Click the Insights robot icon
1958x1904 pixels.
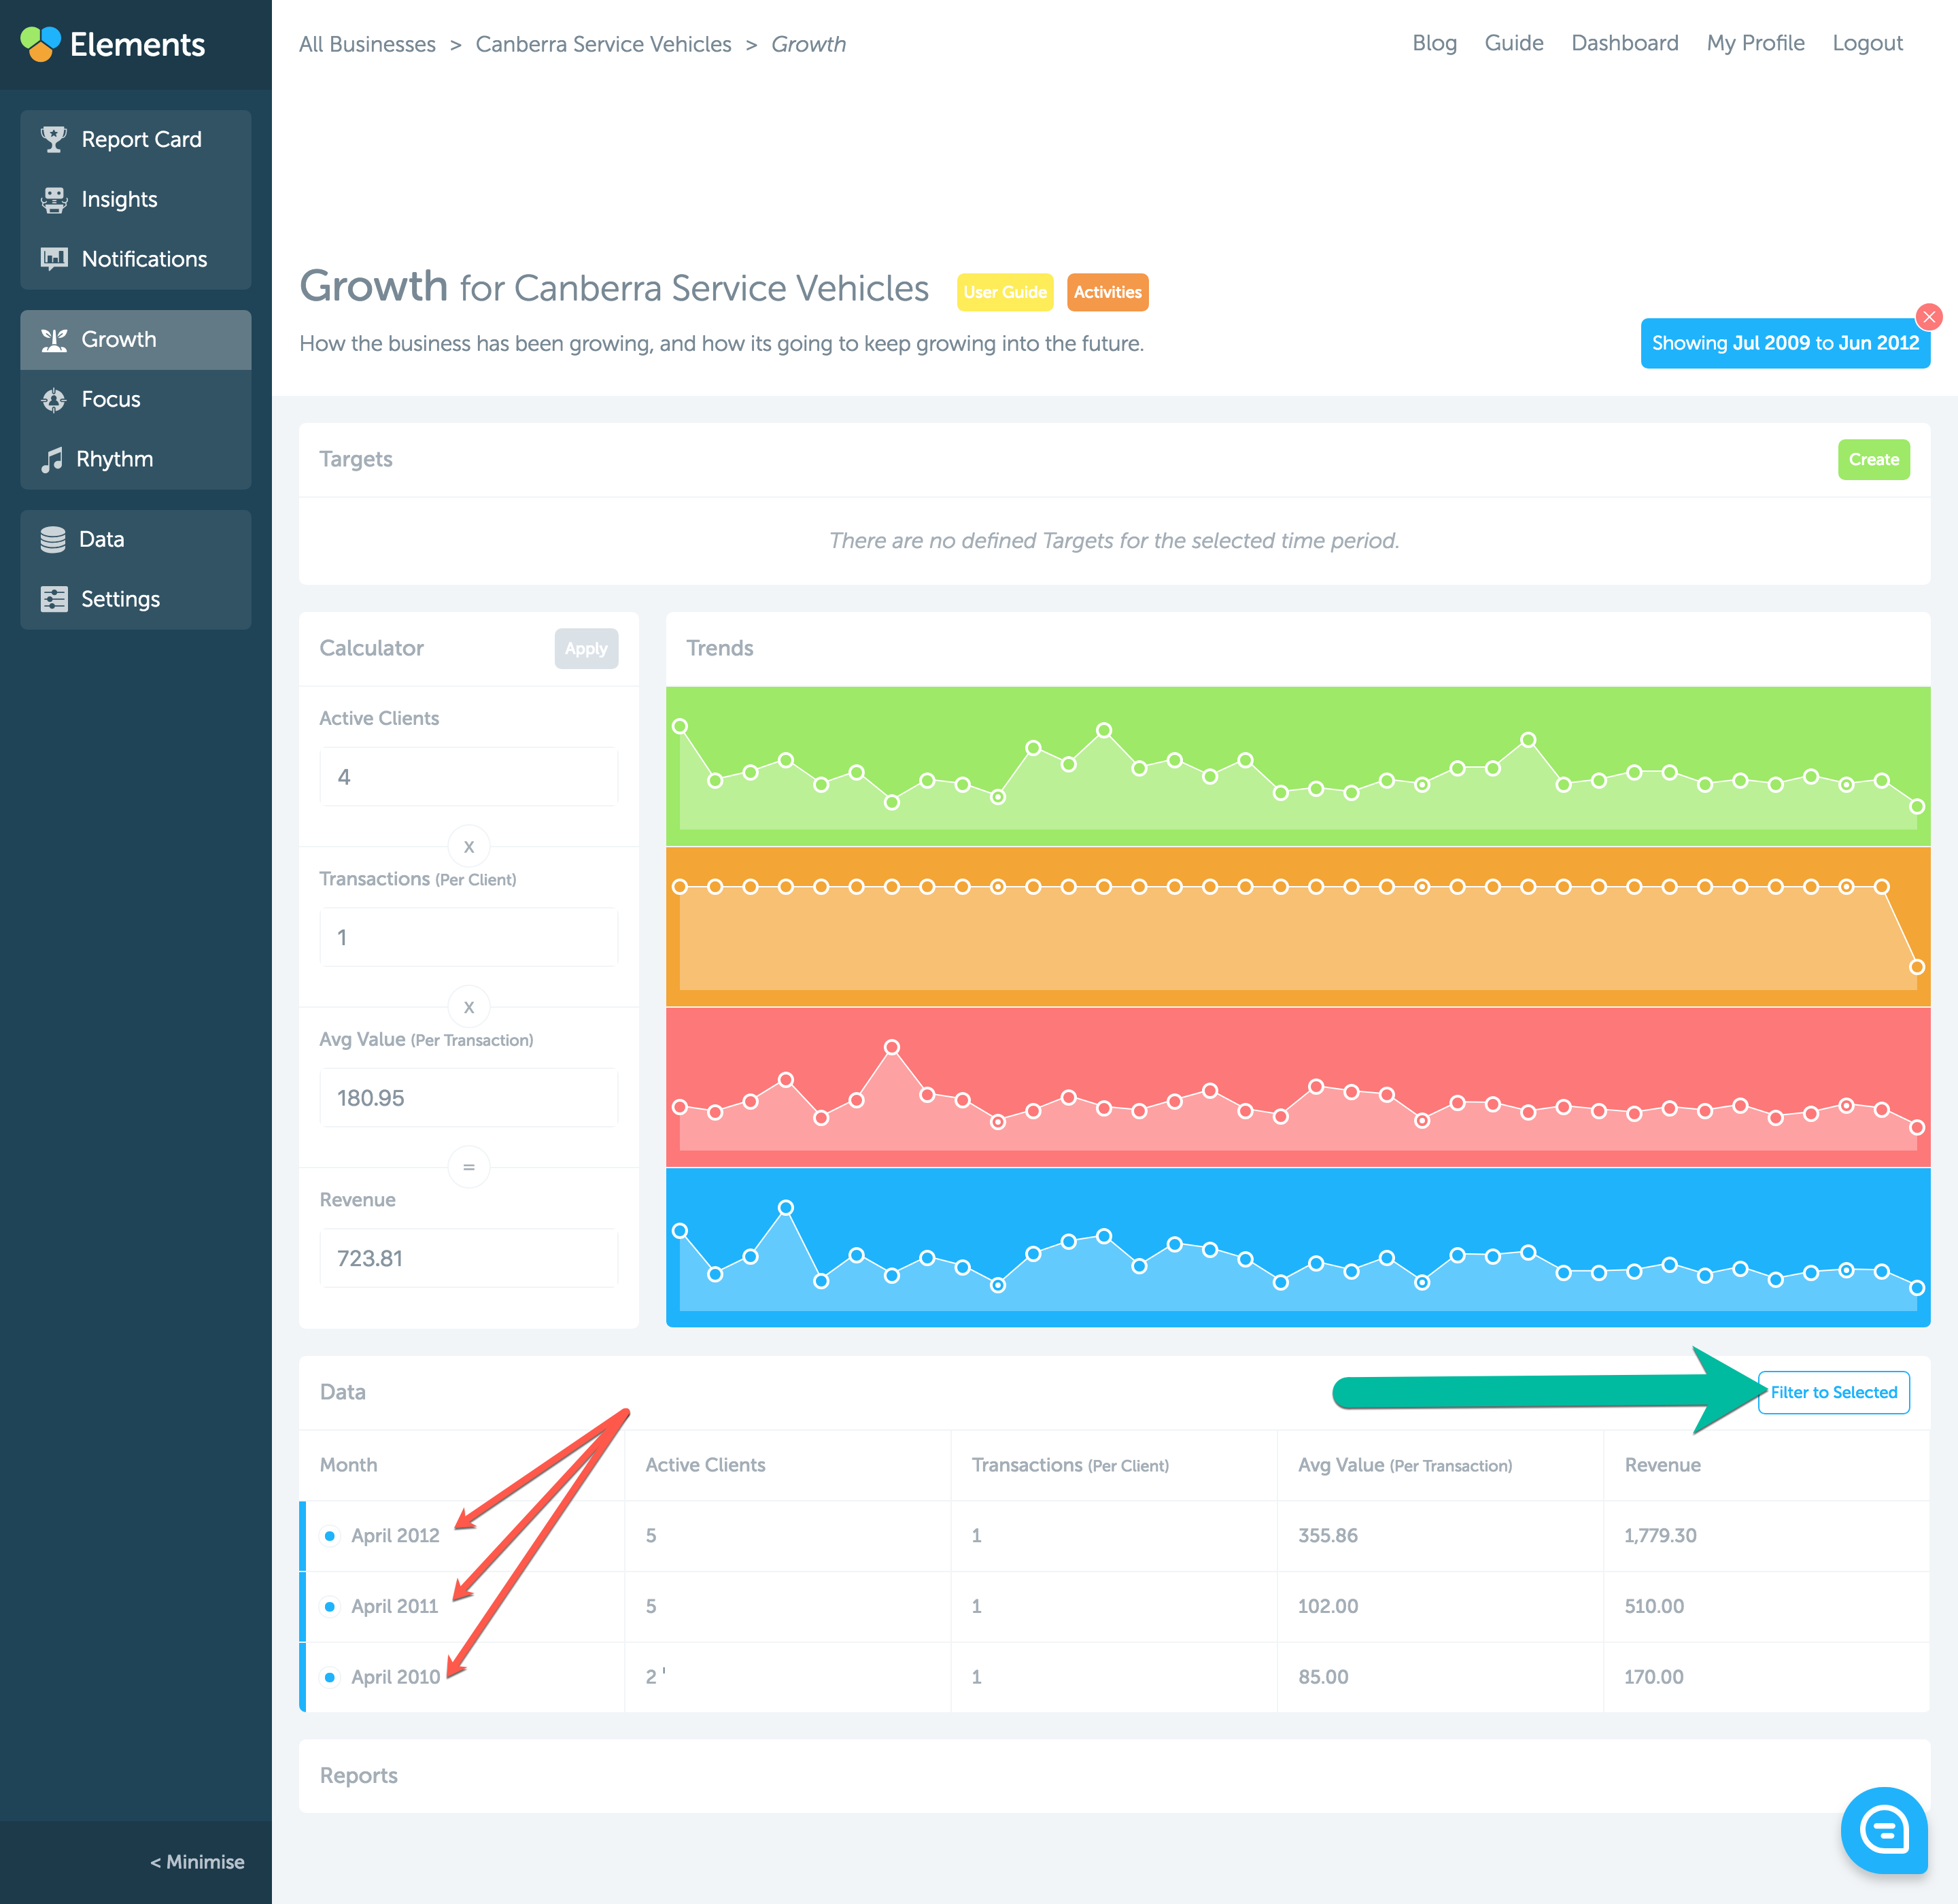54,199
